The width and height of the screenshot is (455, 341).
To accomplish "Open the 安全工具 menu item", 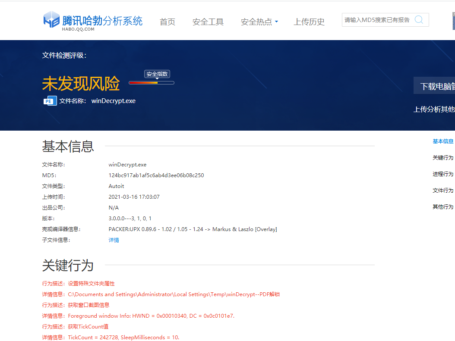I will 208,22.
